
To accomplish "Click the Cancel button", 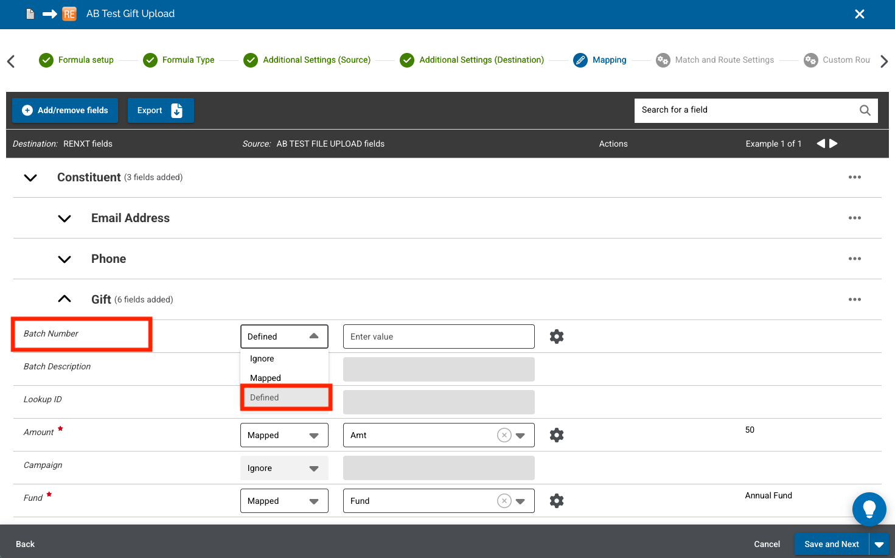I will pyautogui.click(x=767, y=544).
